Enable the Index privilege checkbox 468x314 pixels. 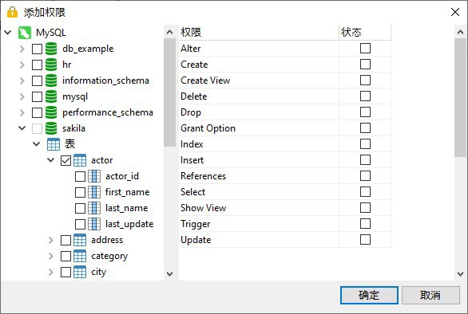[365, 144]
